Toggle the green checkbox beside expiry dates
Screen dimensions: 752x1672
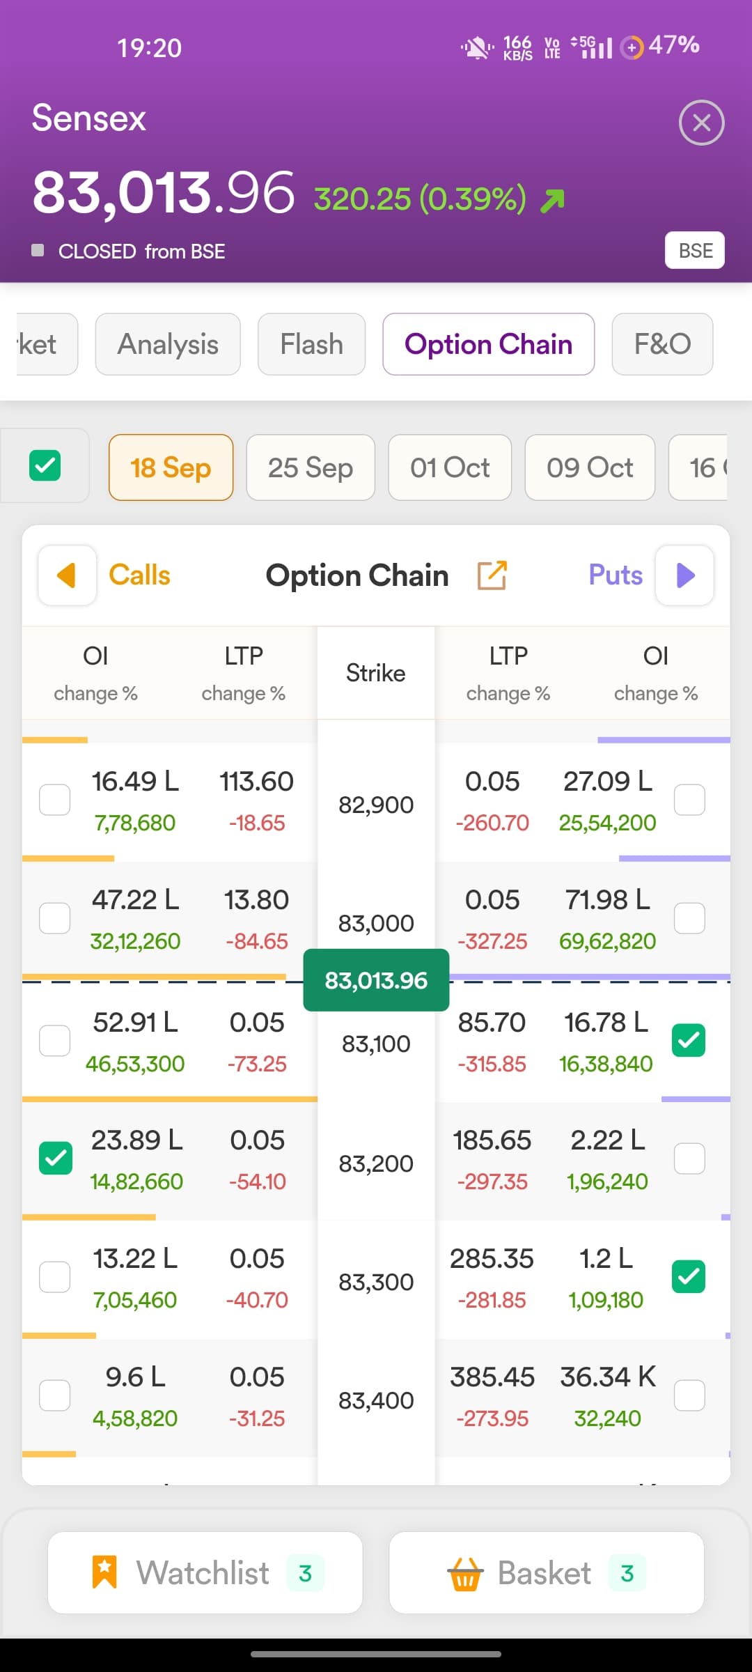pos(45,465)
